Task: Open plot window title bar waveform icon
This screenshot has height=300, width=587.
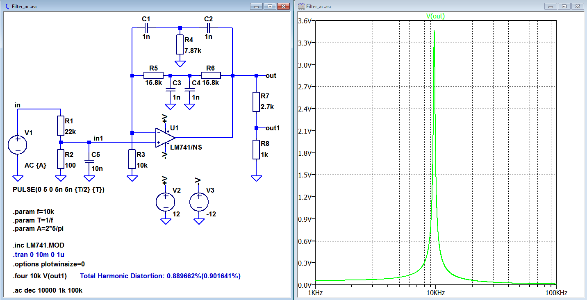Action: coord(301,6)
